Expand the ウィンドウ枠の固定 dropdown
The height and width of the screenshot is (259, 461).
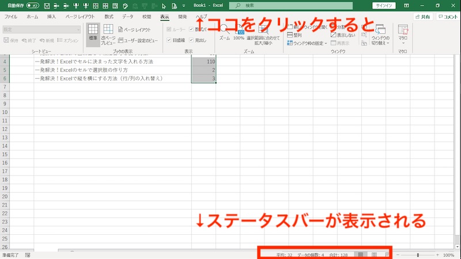308,43
